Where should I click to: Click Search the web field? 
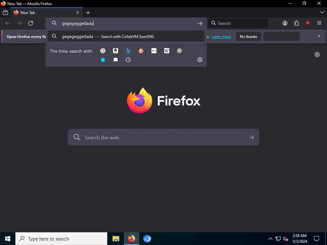tap(163, 137)
